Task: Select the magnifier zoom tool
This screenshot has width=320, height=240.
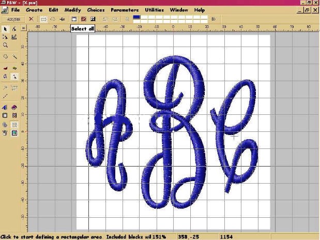Action: click(x=5, y=45)
